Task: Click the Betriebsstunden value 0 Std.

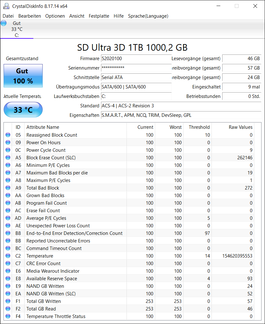Action: tap(242, 96)
